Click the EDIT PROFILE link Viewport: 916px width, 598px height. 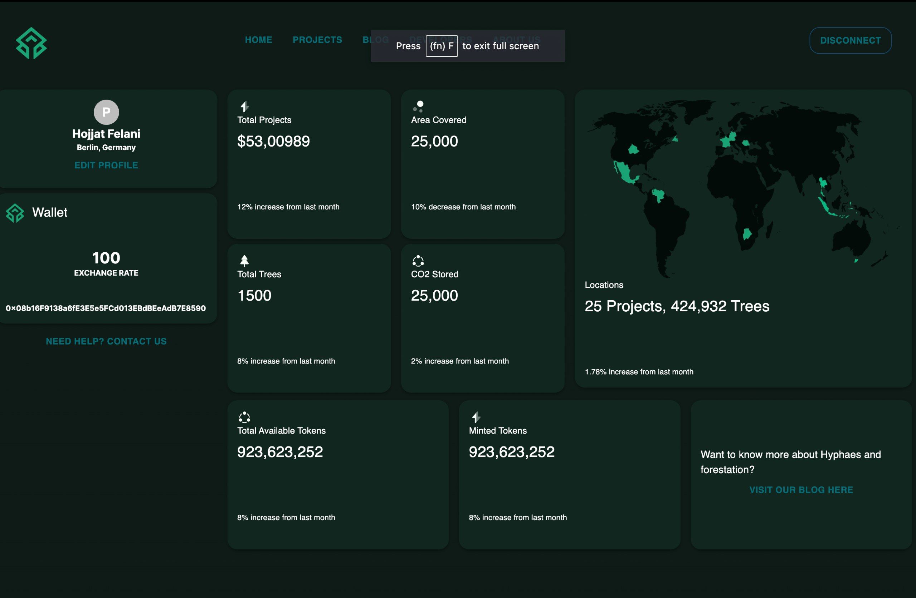pos(106,165)
